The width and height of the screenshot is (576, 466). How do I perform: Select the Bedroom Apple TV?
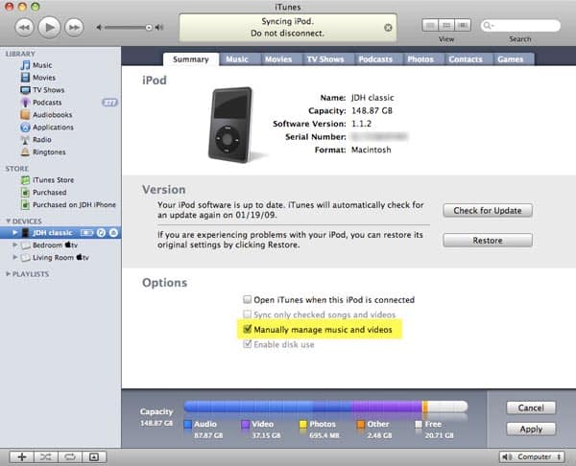(55, 245)
